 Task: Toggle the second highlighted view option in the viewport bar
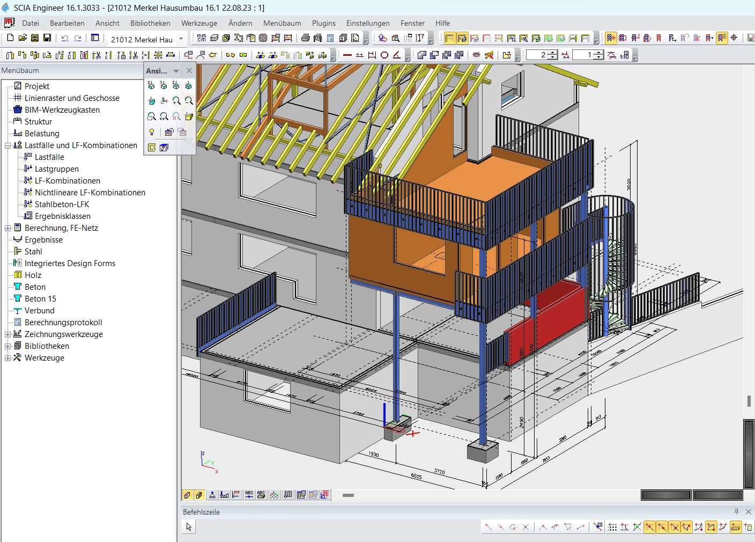pyautogui.click(x=199, y=495)
